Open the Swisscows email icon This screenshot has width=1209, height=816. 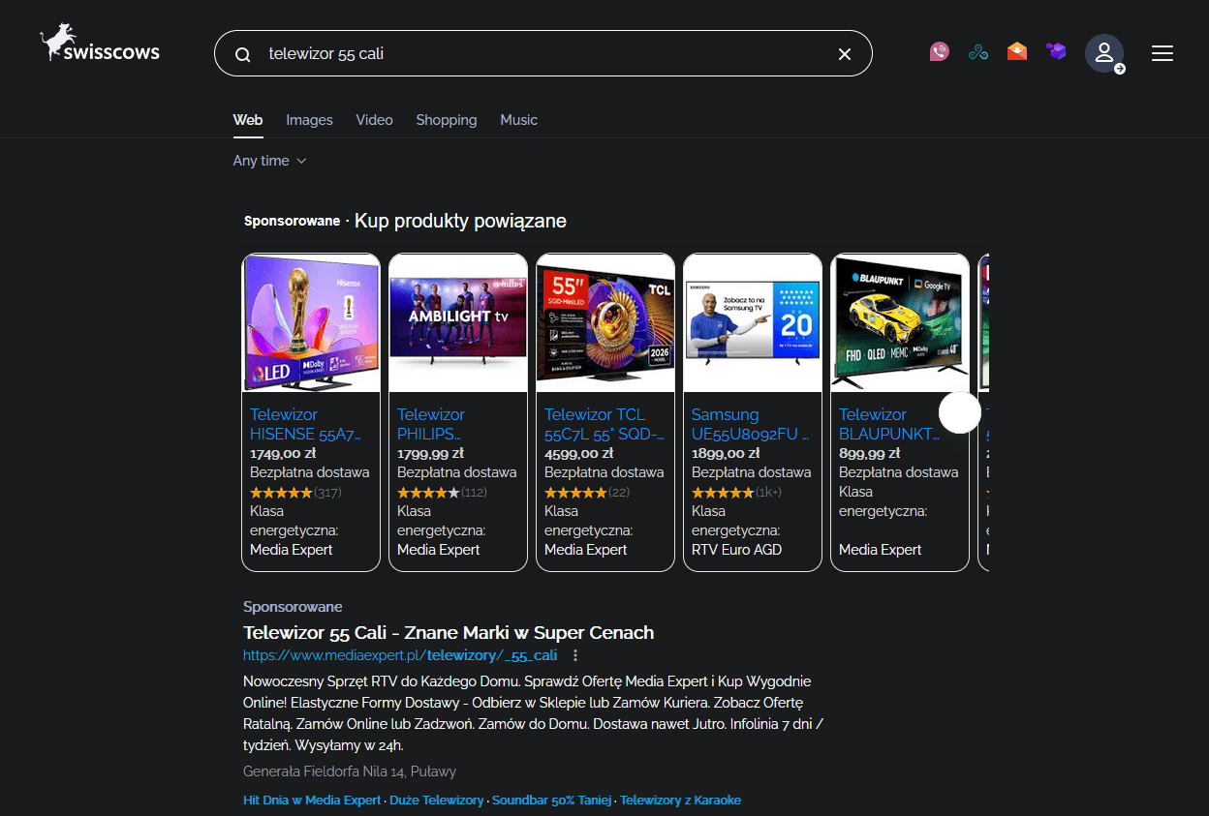(1017, 52)
